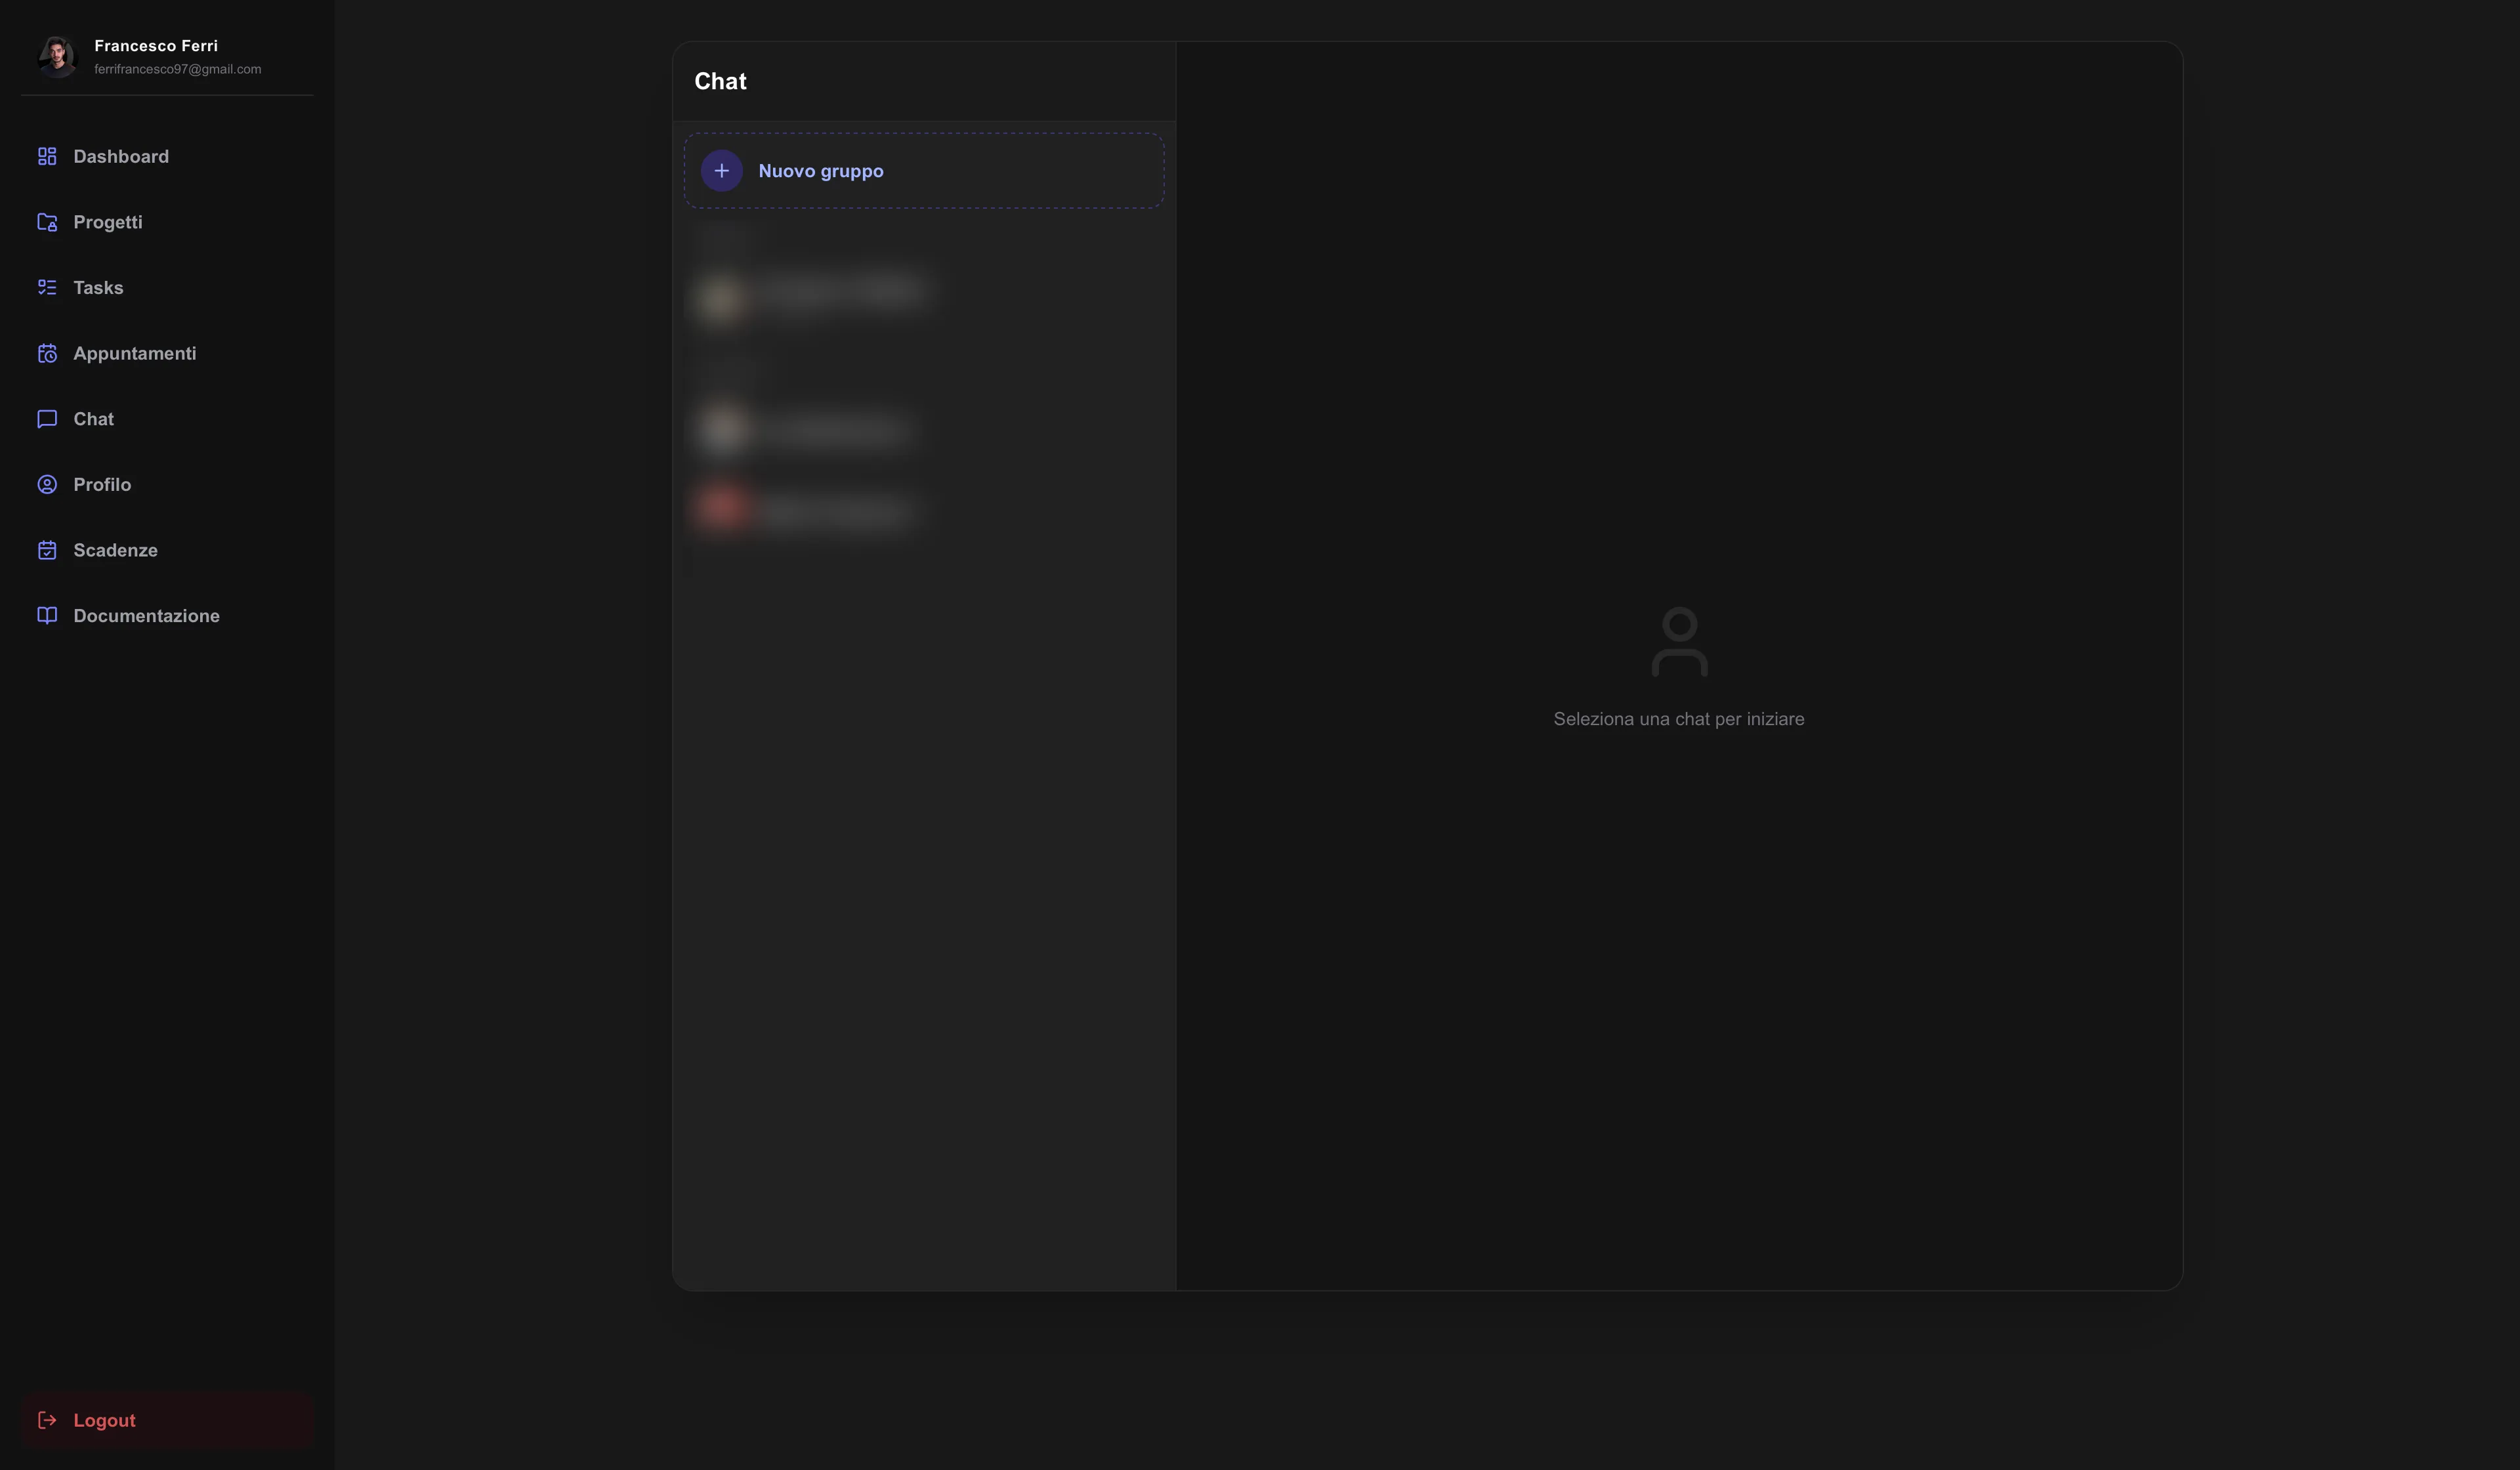
Task: Click the Progetti folder icon
Action: (x=47, y=222)
